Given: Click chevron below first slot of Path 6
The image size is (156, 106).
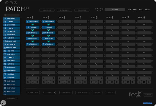Looking at the screenshot, I should [112, 24].
